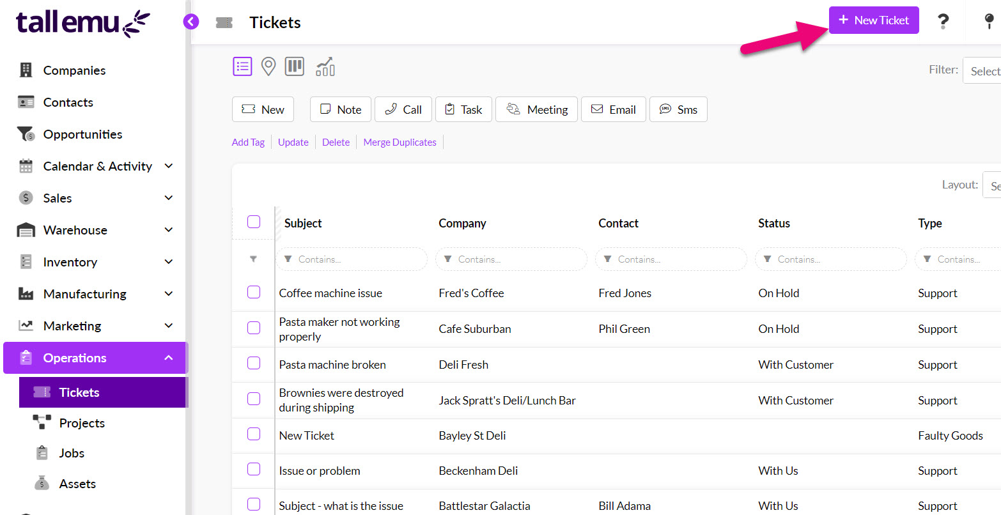
Task: Click the Manufacturing factory icon
Action: [26, 294]
